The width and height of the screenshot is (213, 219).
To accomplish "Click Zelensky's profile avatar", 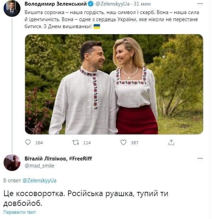I will [x=12, y=8].
